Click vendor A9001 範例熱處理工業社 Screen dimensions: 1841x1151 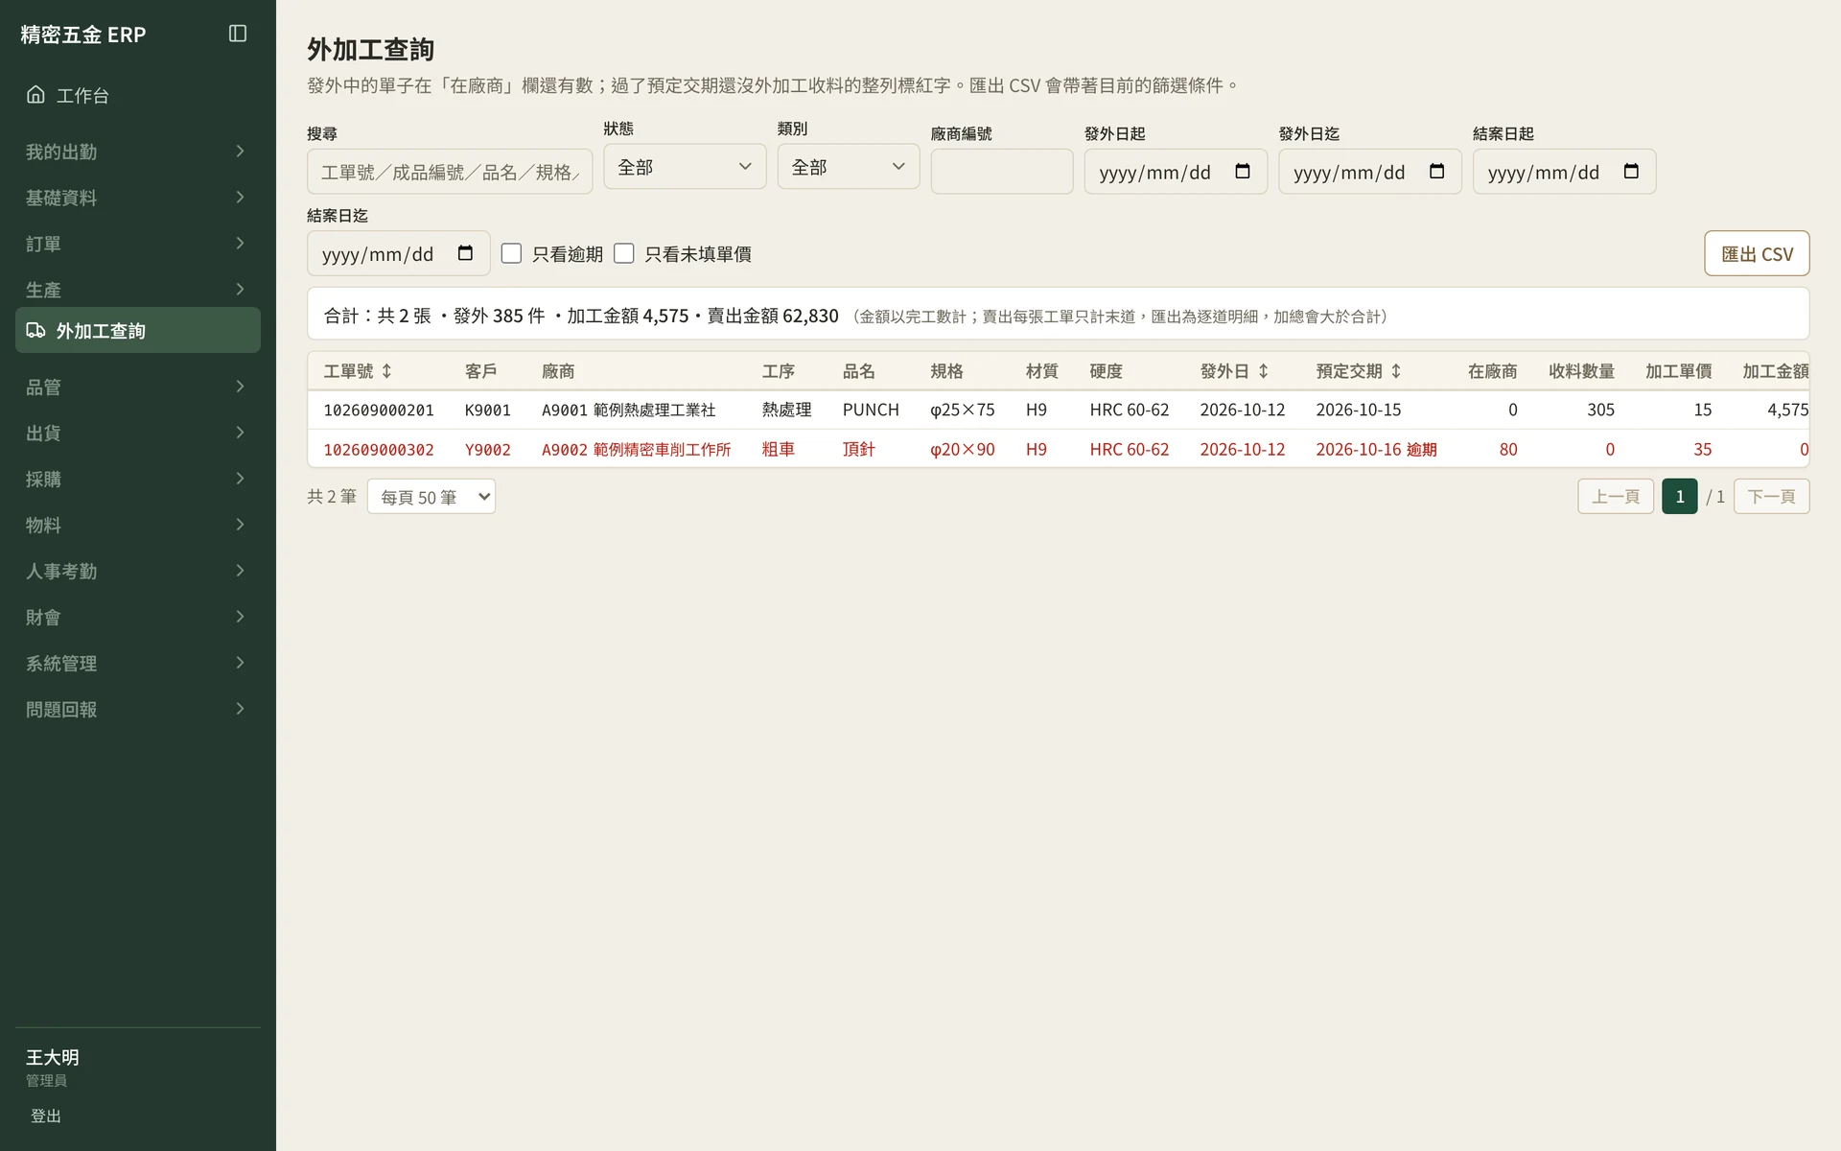(628, 410)
